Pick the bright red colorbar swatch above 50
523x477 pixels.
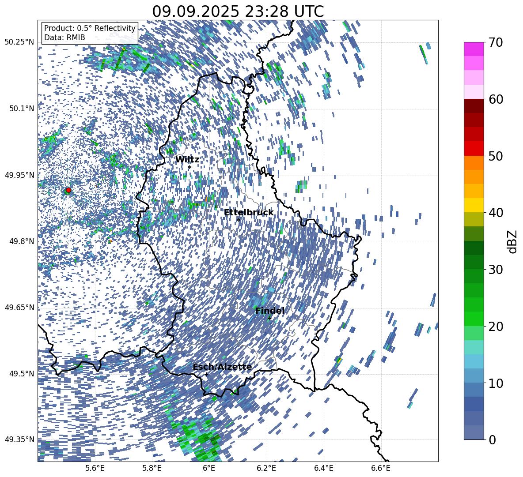(x=474, y=148)
